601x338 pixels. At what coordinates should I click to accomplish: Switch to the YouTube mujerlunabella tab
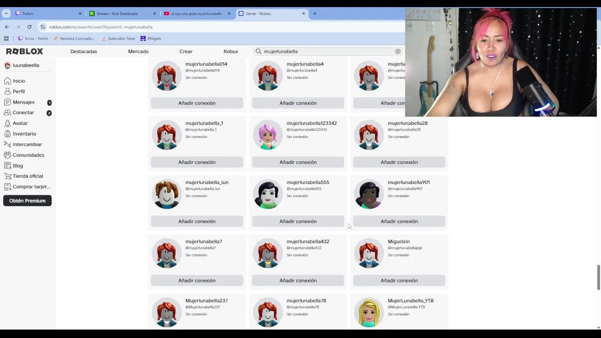coord(197,14)
